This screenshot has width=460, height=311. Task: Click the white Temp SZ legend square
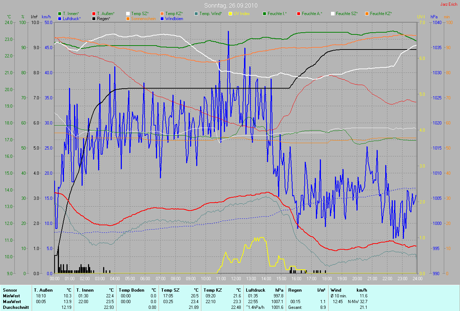(x=128, y=14)
